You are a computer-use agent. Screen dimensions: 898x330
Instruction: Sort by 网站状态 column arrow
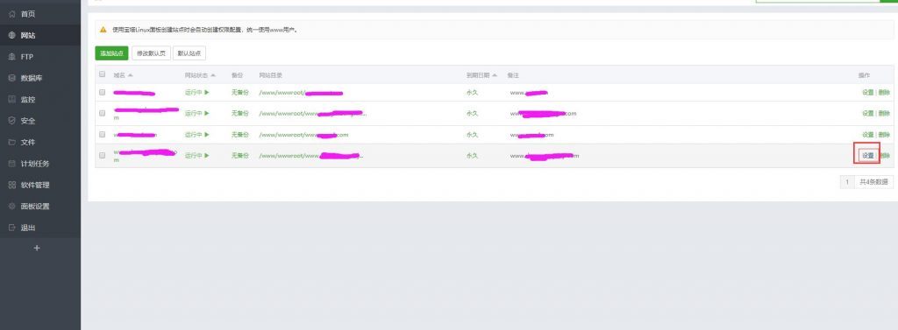pos(213,75)
